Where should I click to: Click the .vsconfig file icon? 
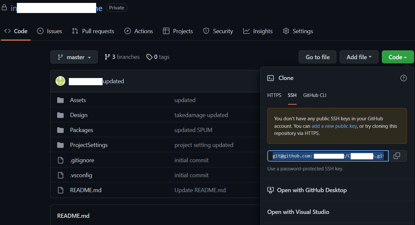coord(60,175)
